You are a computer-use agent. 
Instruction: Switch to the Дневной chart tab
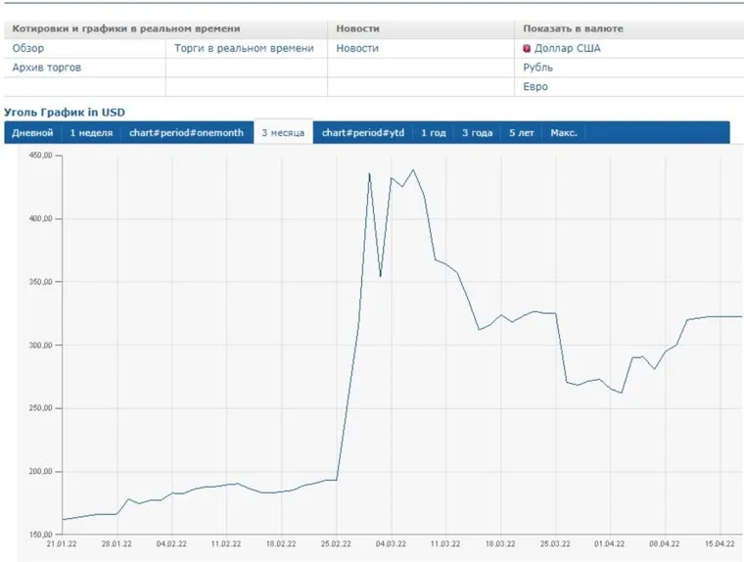[32, 133]
